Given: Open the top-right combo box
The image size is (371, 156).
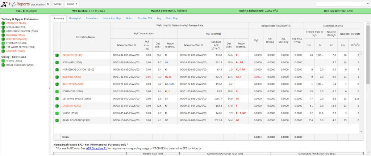Looking at the screenshot, I should click(343, 4).
